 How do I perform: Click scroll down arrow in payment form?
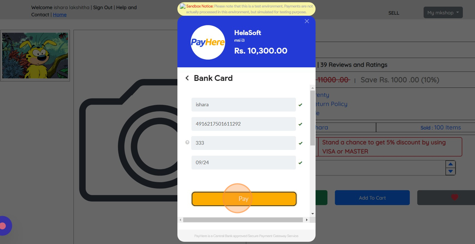pos(313,214)
